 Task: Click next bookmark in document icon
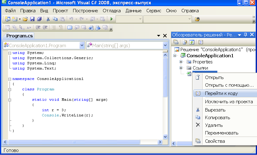pos(98,28)
